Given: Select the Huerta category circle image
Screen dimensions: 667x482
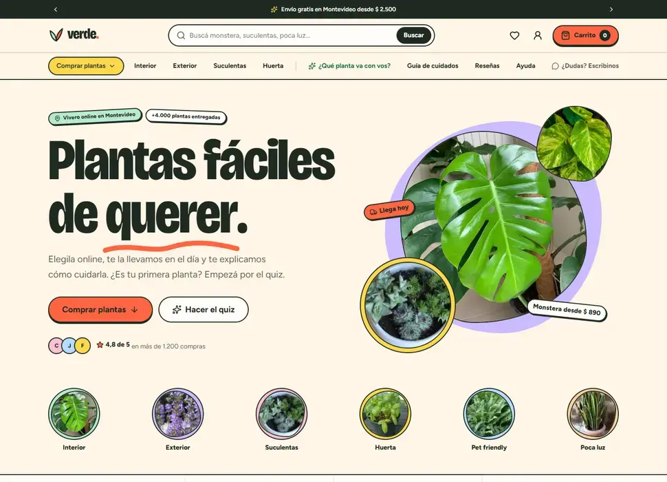Looking at the screenshot, I should [385, 413].
